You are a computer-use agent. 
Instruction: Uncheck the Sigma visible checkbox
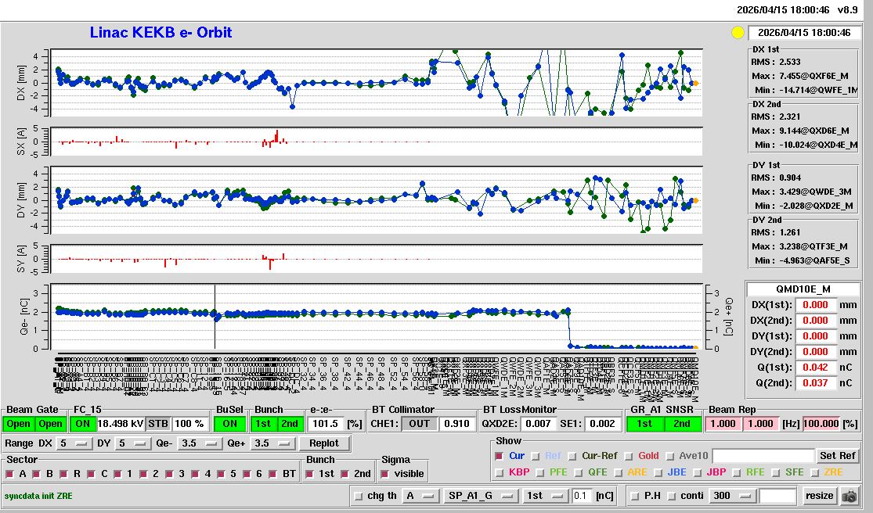click(384, 474)
